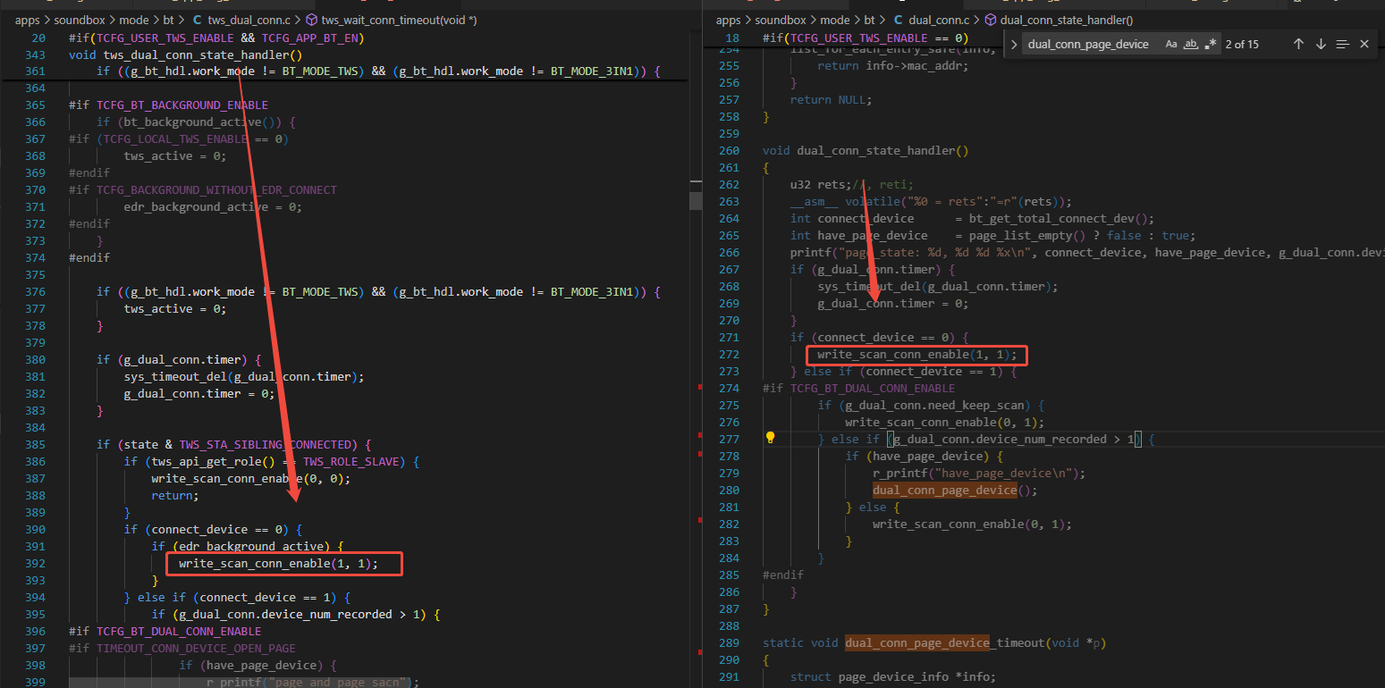The width and height of the screenshot is (1385, 688).
Task: Click the lightbulb code action on line 277
Action: [770, 438]
